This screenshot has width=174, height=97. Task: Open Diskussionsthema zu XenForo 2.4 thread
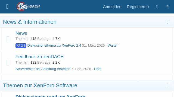54,46
